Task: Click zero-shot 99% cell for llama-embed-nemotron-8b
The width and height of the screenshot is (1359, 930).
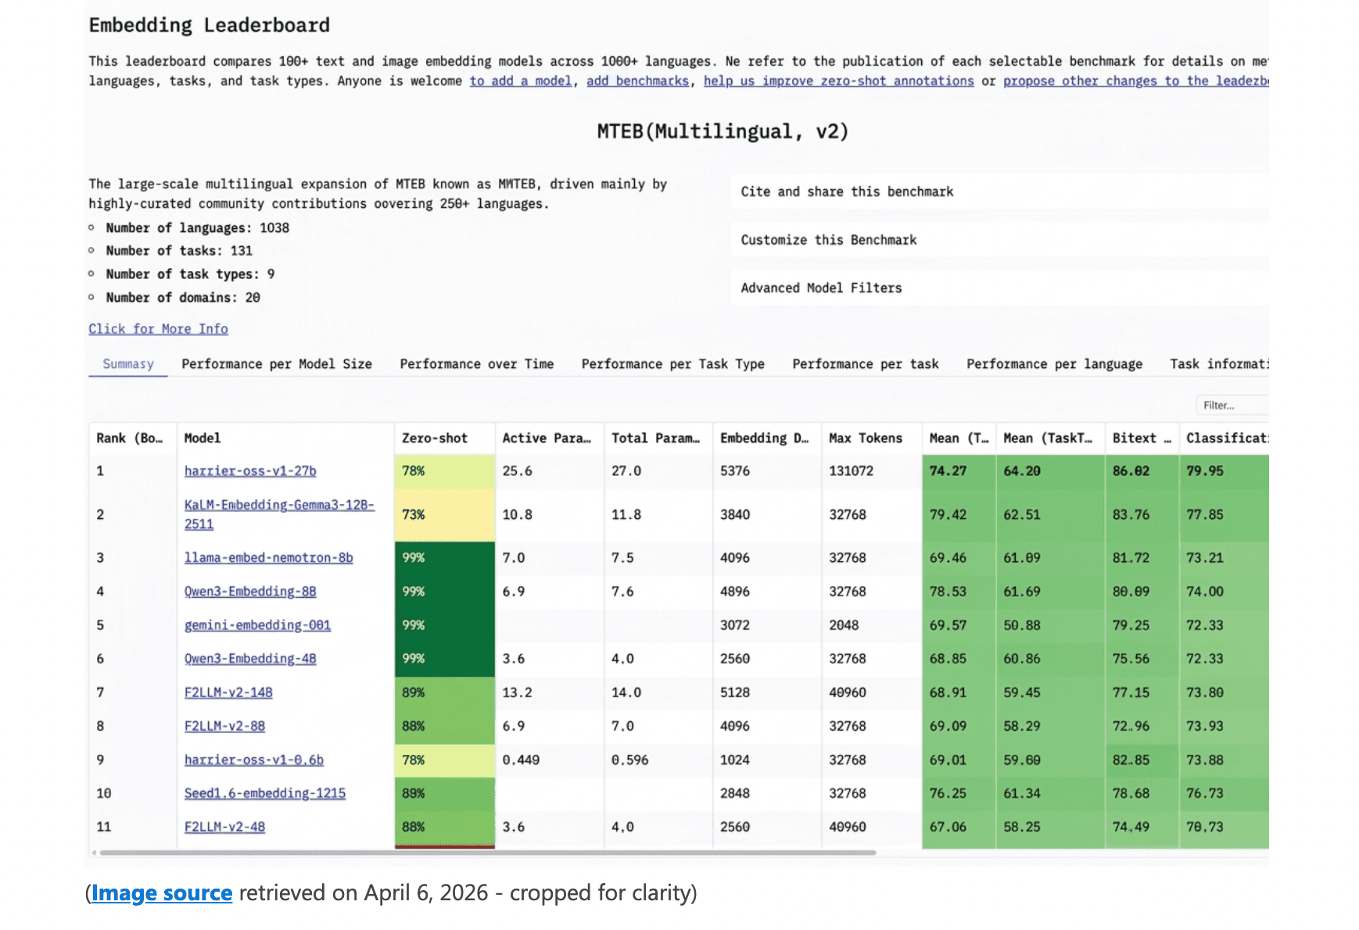Action: coord(445,558)
